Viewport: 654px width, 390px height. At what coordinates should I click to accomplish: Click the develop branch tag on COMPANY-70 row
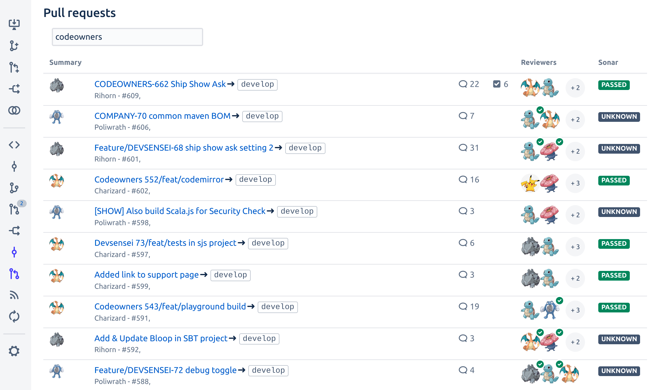click(x=263, y=116)
